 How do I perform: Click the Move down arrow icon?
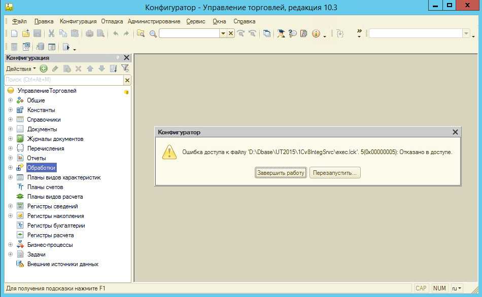(102, 68)
